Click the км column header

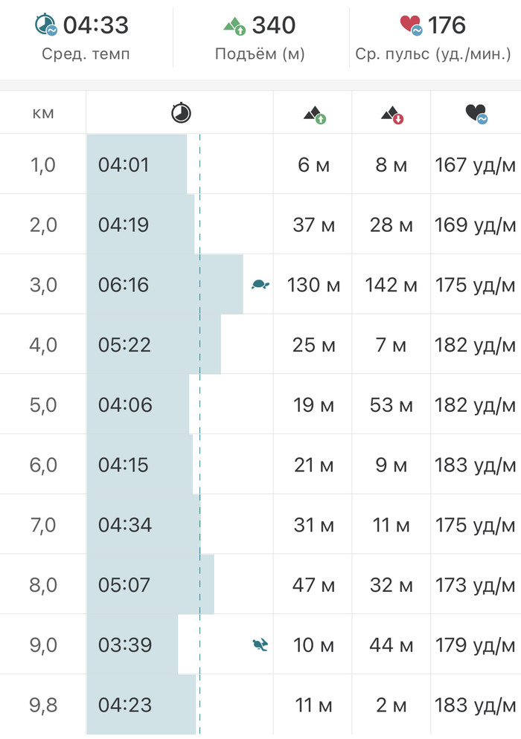pos(43,113)
